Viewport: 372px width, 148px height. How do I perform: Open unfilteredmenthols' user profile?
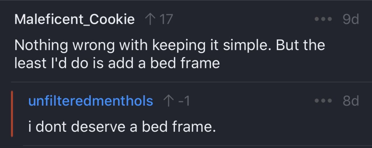(x=91, y=101)
